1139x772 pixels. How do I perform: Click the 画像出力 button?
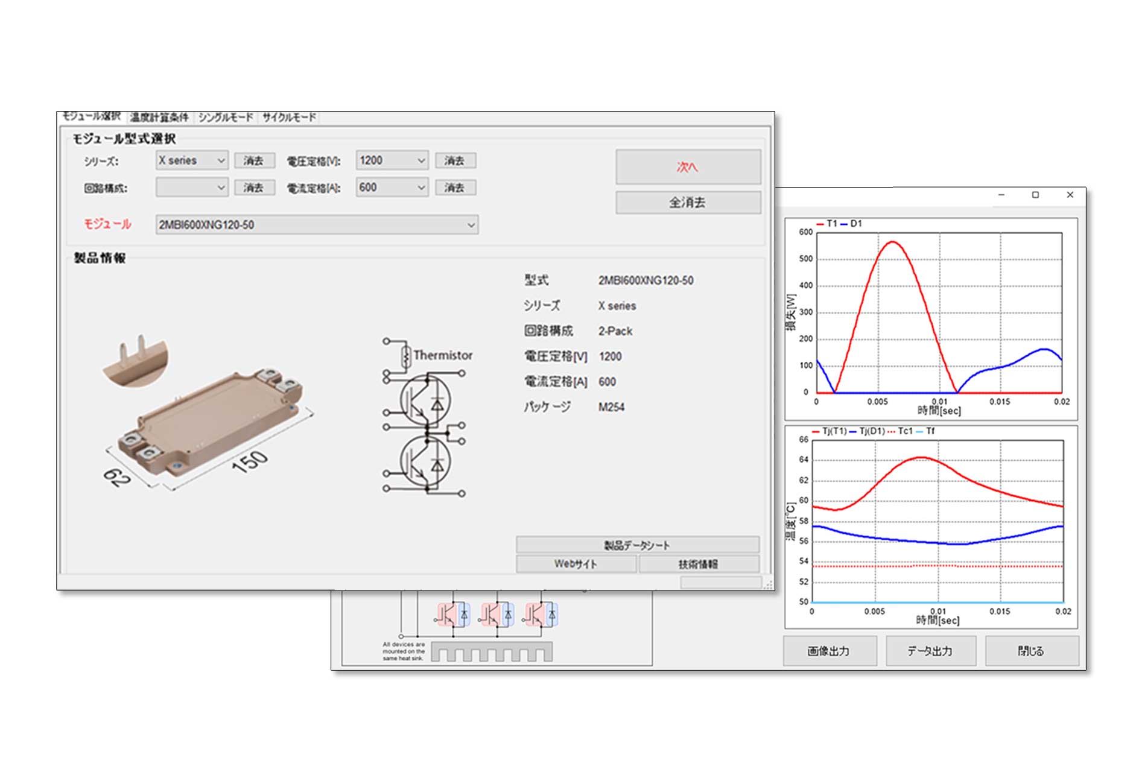pyautogui.click(x=829, y=651)
